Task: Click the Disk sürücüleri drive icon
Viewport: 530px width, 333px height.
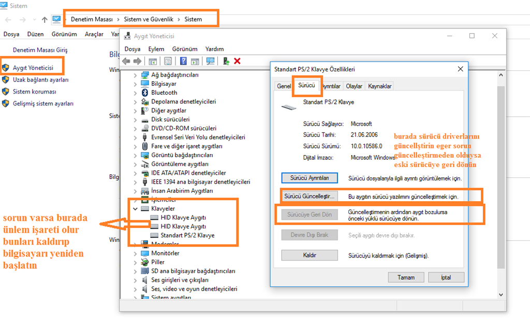Action: pos(145,119)
